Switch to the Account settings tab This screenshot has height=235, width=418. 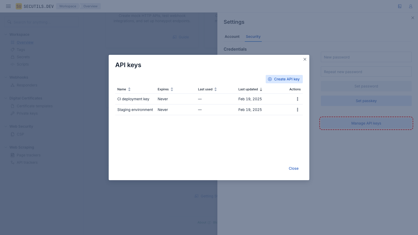232,37
